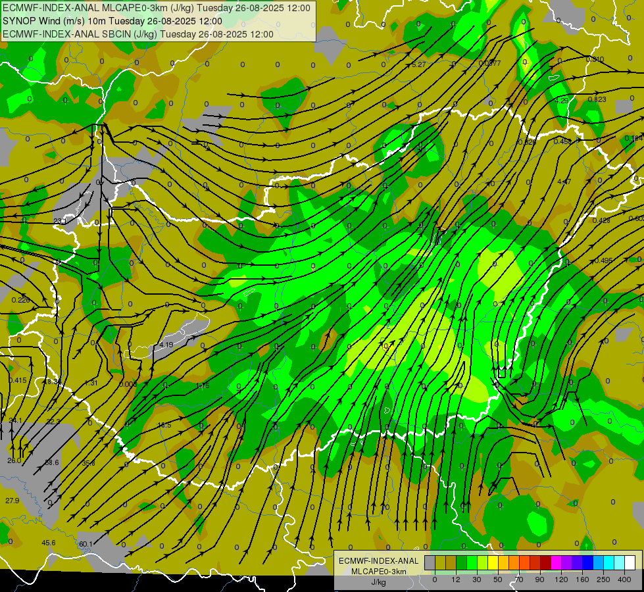Click the legend unit J/kg
This screenshot has width=644, height=592.
click(378, 582)
